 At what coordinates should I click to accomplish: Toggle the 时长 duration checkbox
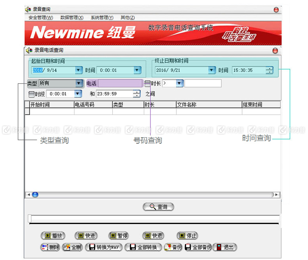pos(147,84)
